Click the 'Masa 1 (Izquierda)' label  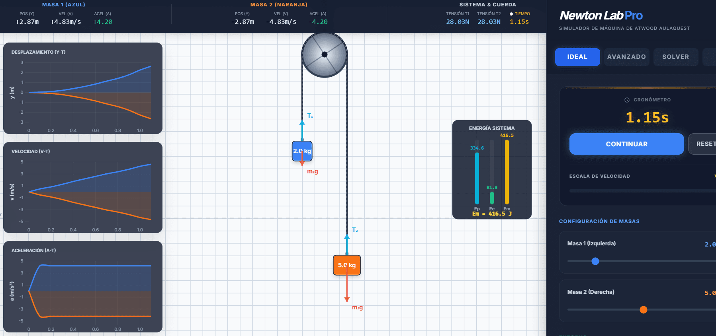591,243
